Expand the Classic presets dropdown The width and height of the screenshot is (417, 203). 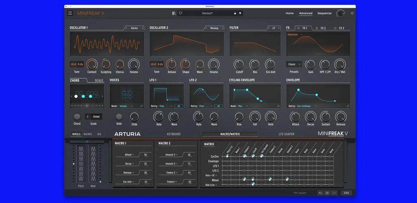tap(294, 64)
